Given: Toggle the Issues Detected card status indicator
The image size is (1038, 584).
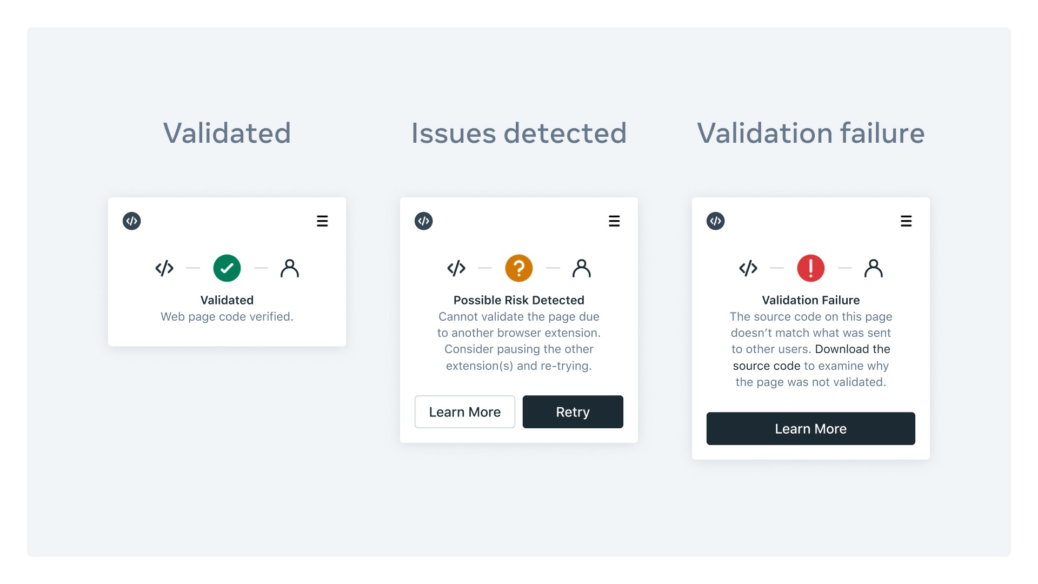Looking at the screenshot, I should 519,268.
